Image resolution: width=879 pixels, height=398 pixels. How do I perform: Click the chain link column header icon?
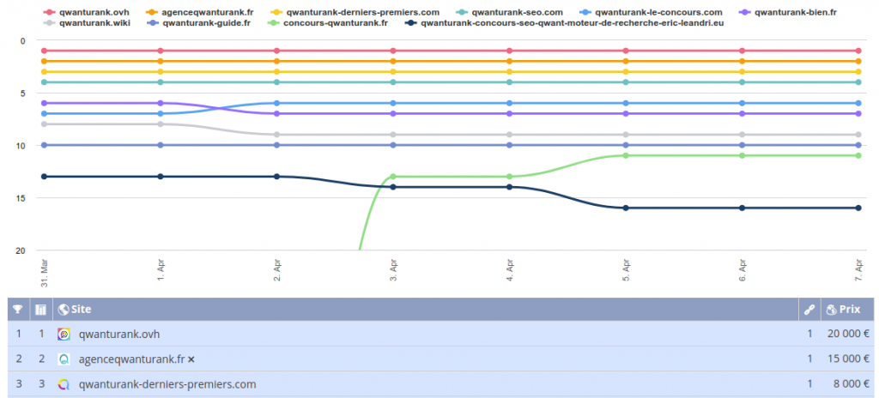[809, 310]
